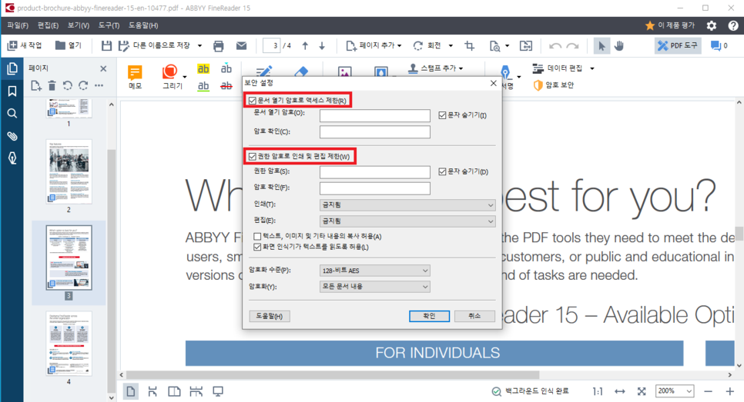
Task: Open the 도움말(H) menu
Action: (x=143, y=25)
